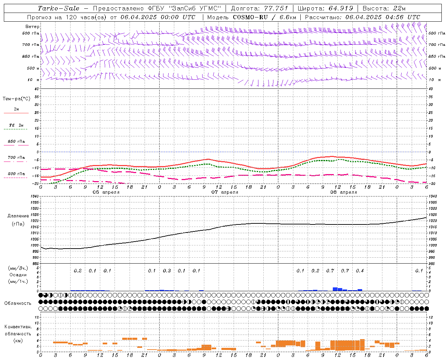Click the "Давление" pressure panel label

[x=18, y=216]
